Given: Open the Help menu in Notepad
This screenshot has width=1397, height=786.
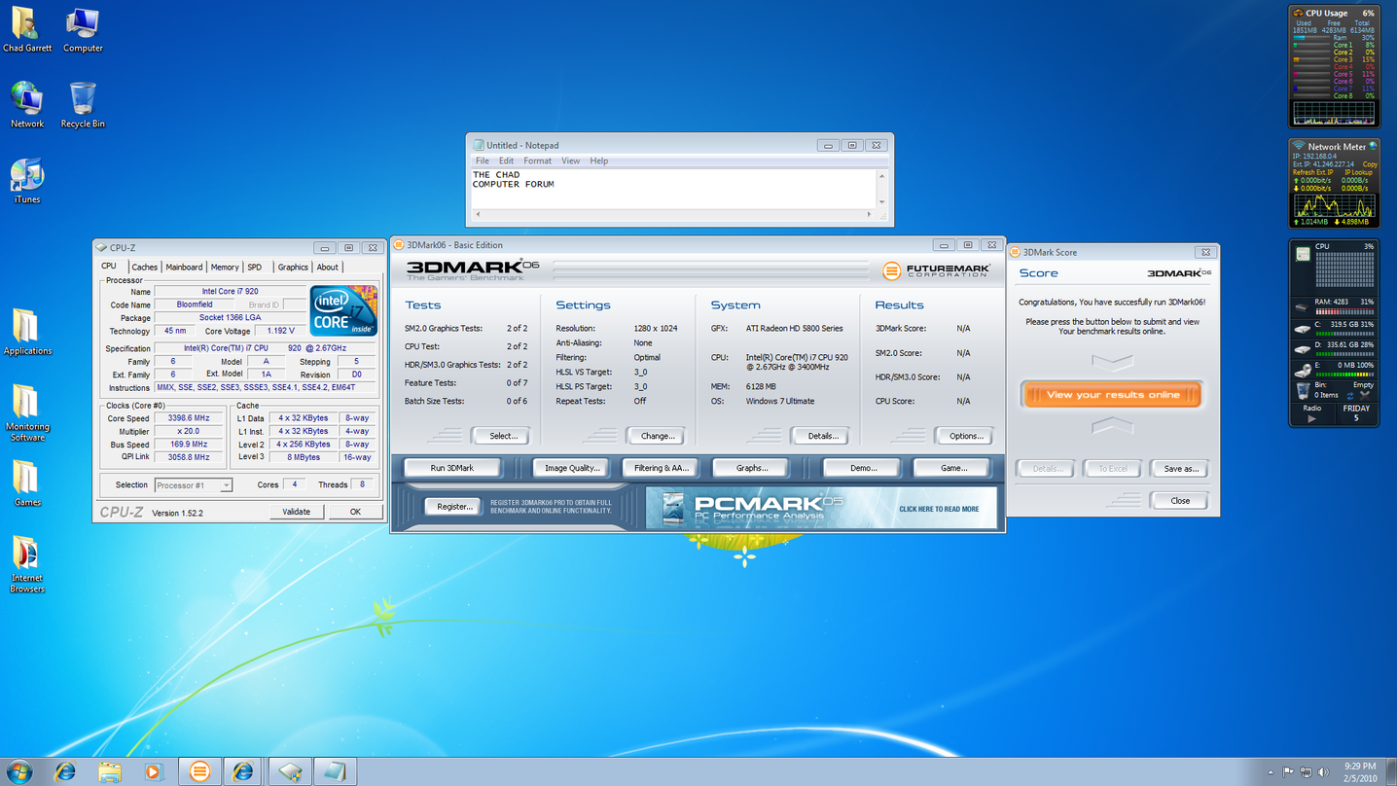Looking at the screenshot, I should point(598,161).
